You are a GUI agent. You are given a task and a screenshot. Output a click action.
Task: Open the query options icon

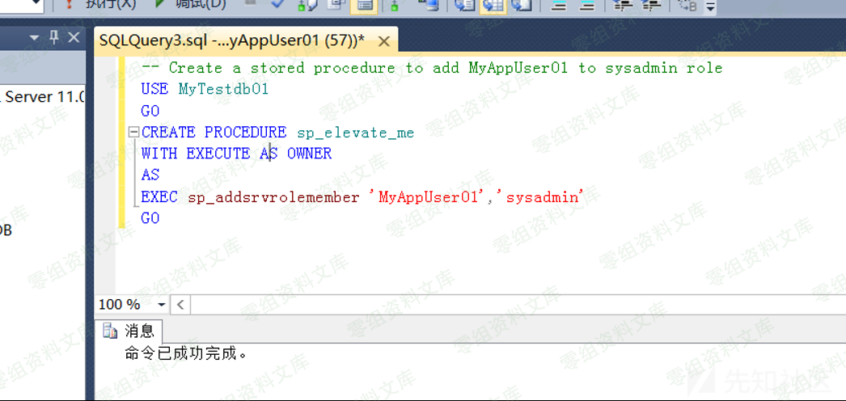pyautogui.click(x=336, y=5)
